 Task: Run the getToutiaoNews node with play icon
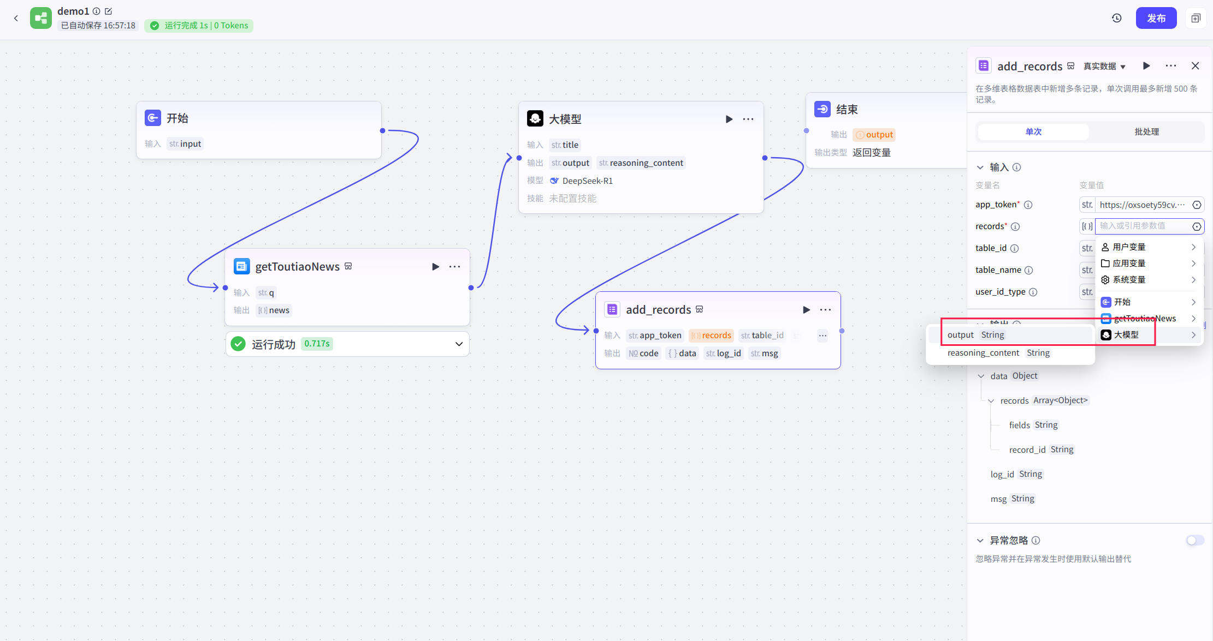pos(435,267)
